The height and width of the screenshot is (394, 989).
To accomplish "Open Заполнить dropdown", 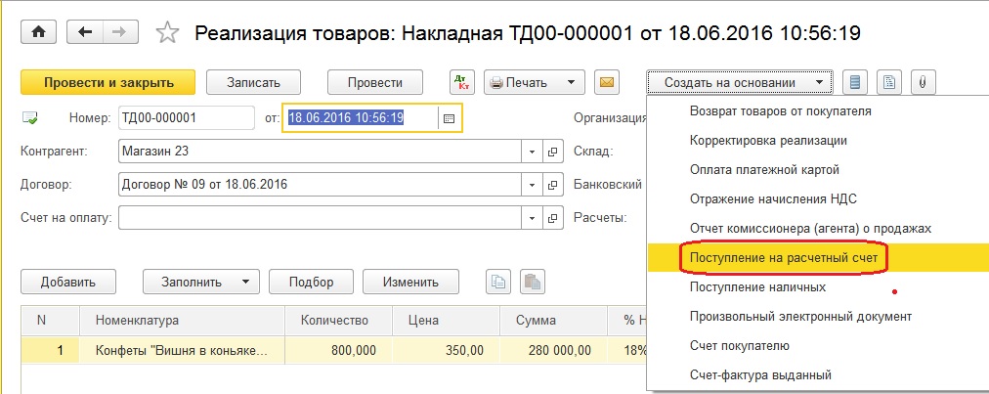I will pyautogui.click(x=200, y=283).
